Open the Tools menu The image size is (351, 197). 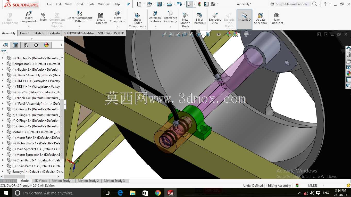pos(90,4)
